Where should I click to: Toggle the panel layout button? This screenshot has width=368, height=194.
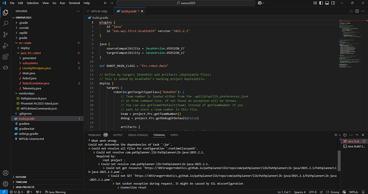coord(327,3)
